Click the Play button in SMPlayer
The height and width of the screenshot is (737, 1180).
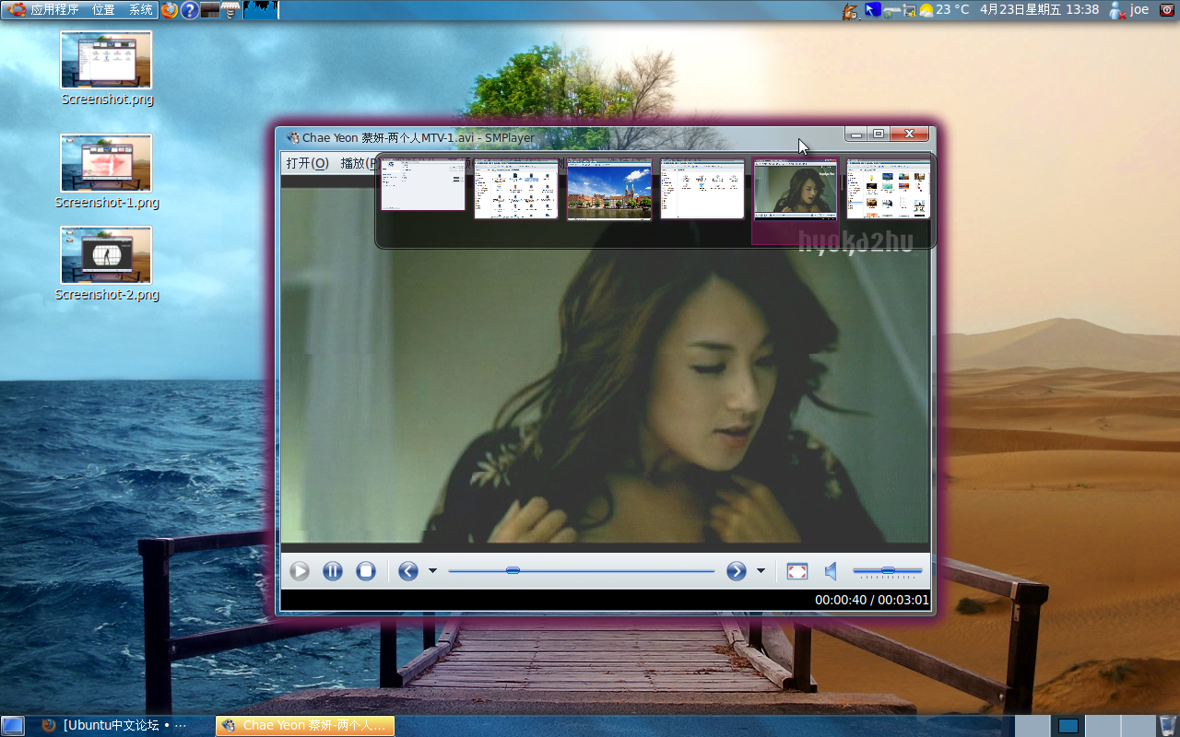(x=300, y=571)
